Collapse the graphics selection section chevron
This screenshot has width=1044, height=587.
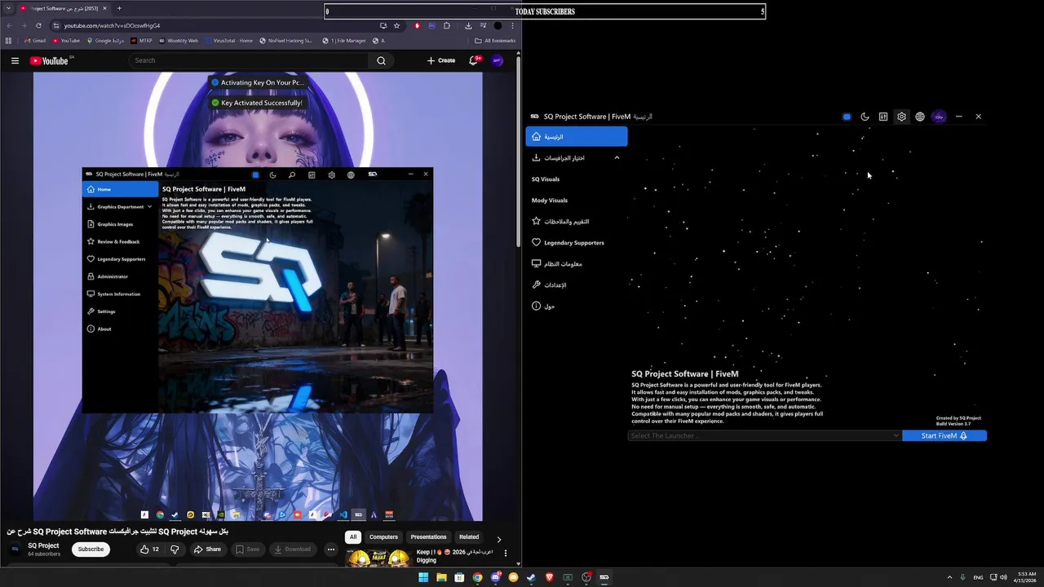617,158
